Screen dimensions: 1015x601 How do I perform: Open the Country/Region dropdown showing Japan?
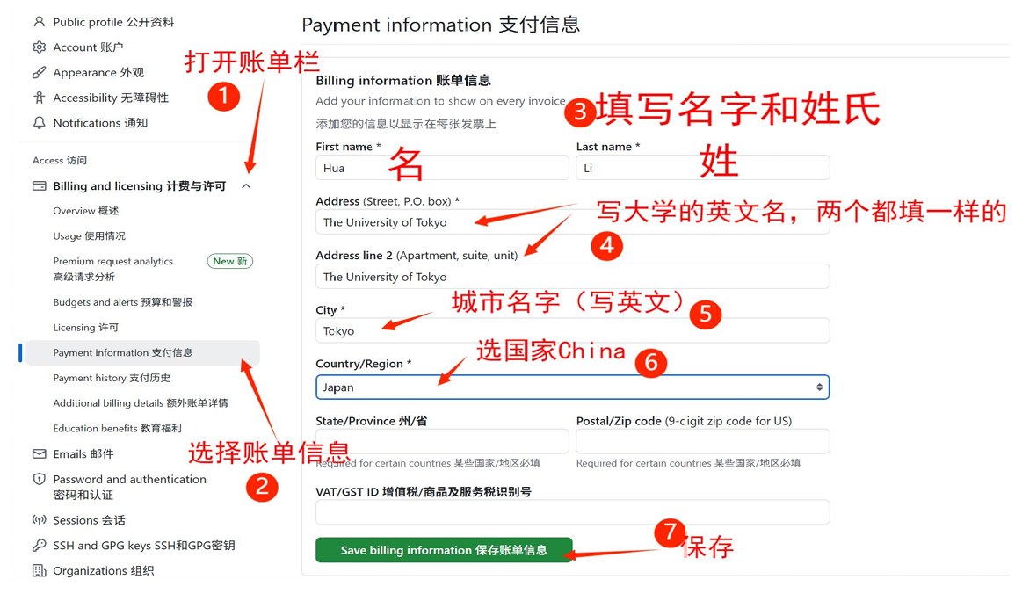click(573, 387)
